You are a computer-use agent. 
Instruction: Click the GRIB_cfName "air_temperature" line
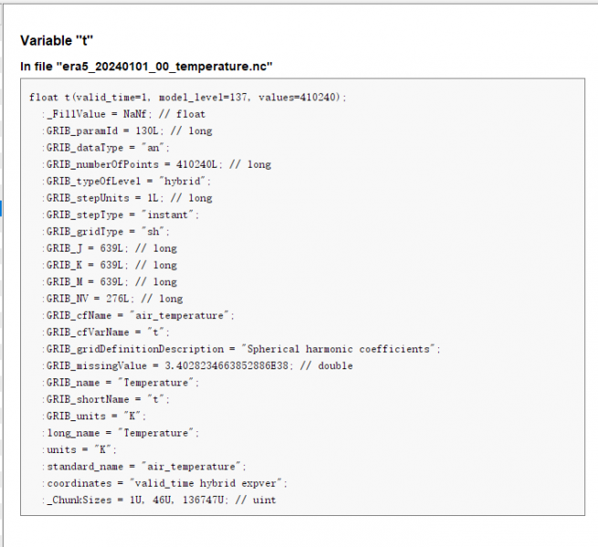click(139, 315)
